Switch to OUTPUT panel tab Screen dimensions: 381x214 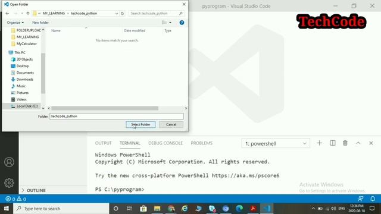coord(103,143)
